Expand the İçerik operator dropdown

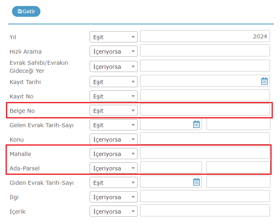[x=114, y=211]
